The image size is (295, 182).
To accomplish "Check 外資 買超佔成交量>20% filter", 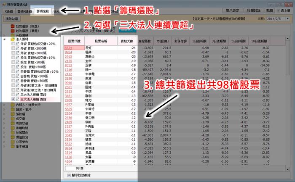I will [13, 44].
